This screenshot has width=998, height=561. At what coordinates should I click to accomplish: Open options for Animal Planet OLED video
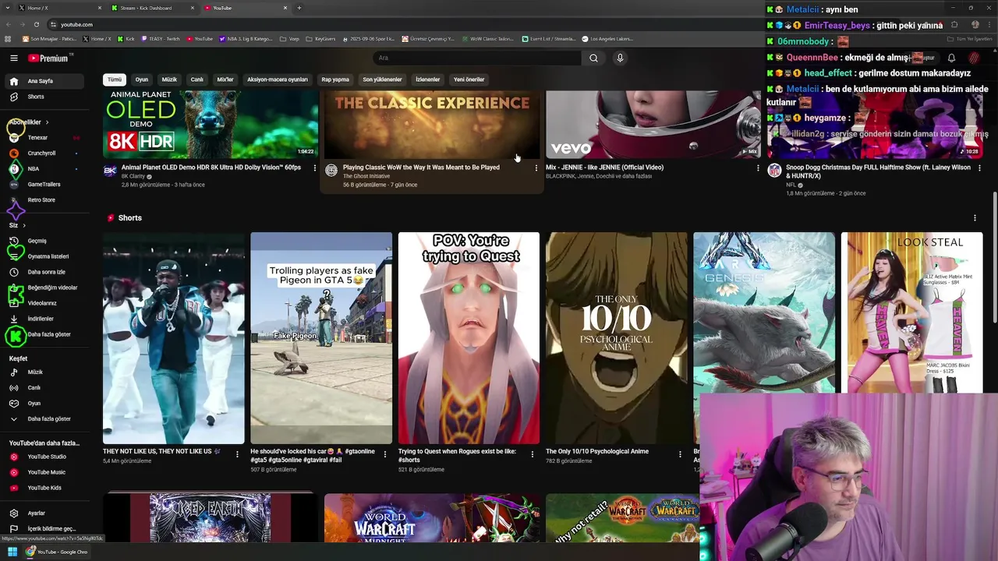click(x=314, y=168)
